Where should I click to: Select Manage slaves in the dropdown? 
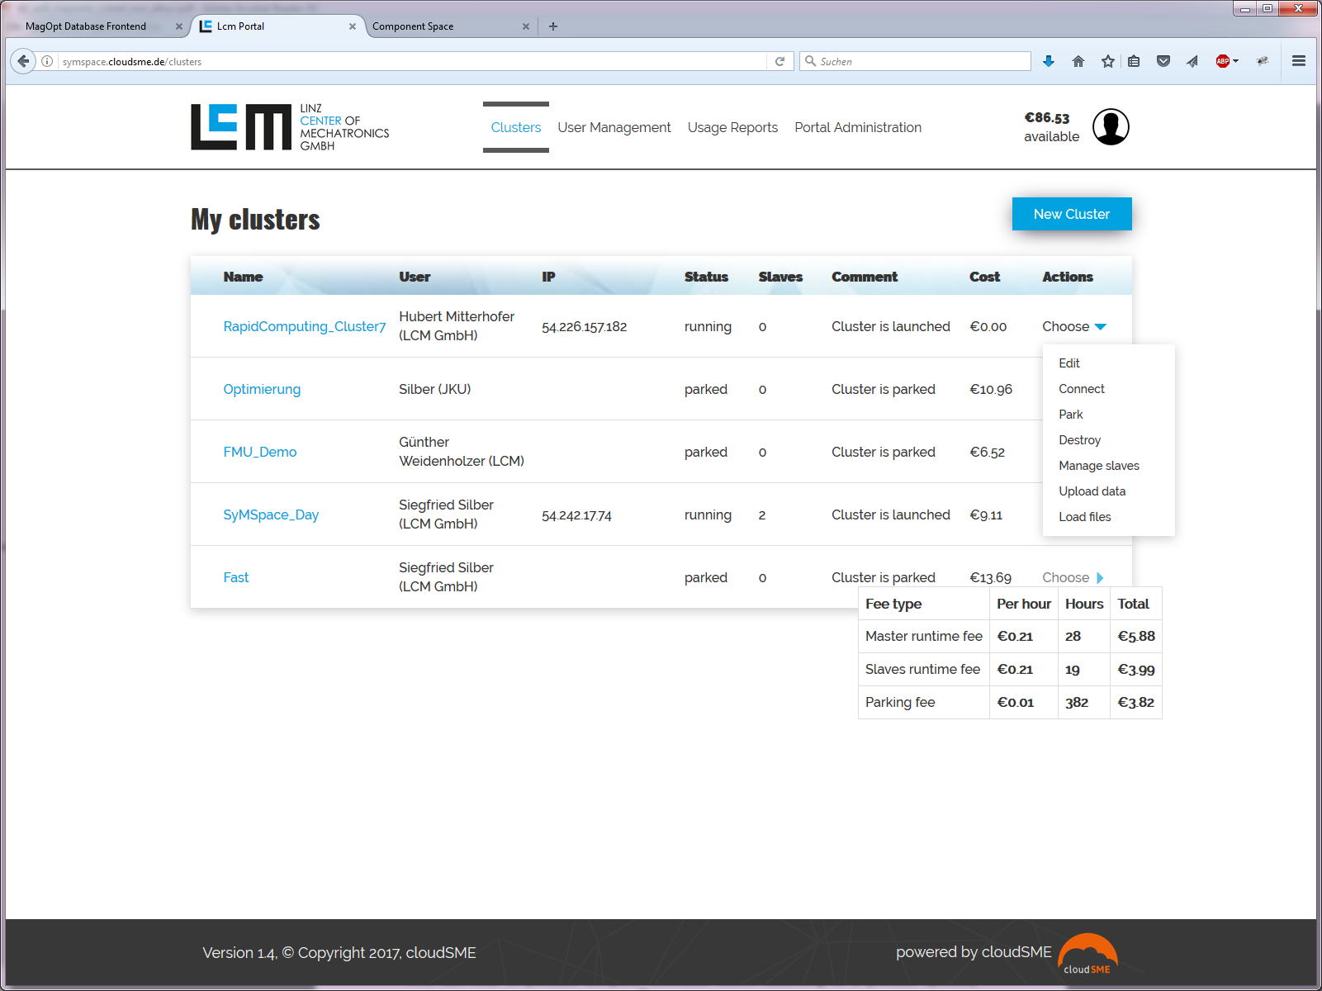(x=1098, y=466)
